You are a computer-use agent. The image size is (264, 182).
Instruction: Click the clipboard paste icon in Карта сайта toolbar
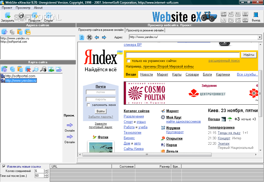pos(20,69)
